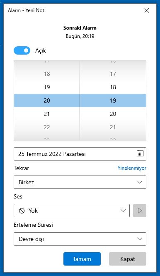Expand the Birkez repeat dropdown
The image size is (160, 276).
click(x=80, y=182)
